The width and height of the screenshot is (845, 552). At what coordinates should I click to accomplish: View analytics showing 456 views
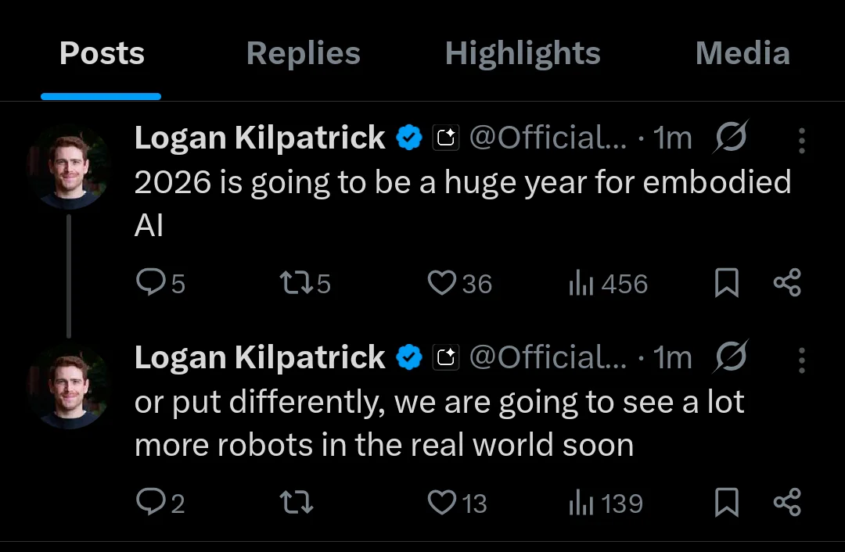point(608,283)
